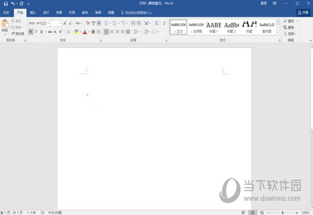The width and height of the screenshot is (313, 215).
Task: Click the Increase Indent icon
Action: (139, 23)
